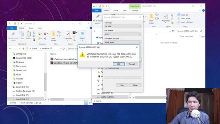Click Cut scissors icon in window 10 ribbon

coord(34,33)
